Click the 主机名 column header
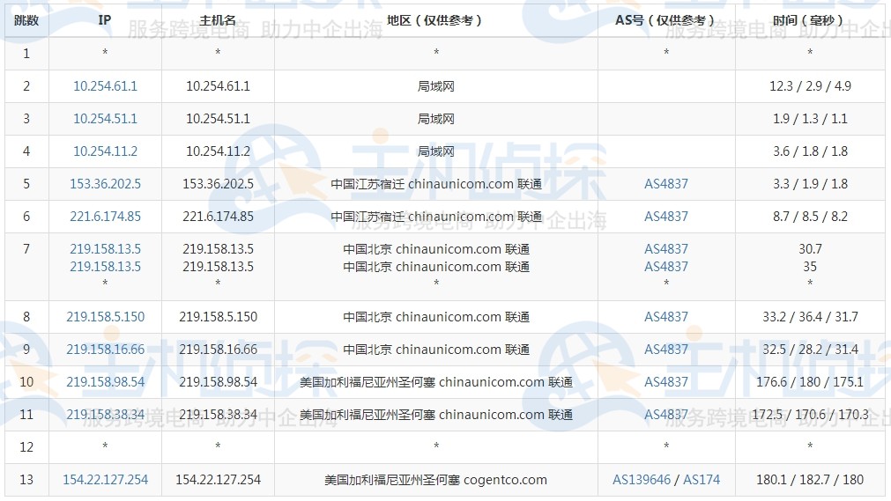This screenshot has height=501, width=891. point(218,20)
